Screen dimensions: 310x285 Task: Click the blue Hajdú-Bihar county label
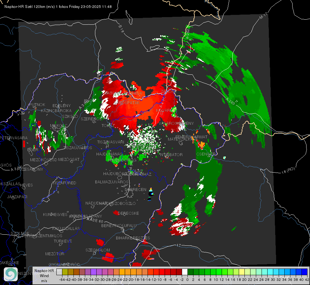pos(79,200)
